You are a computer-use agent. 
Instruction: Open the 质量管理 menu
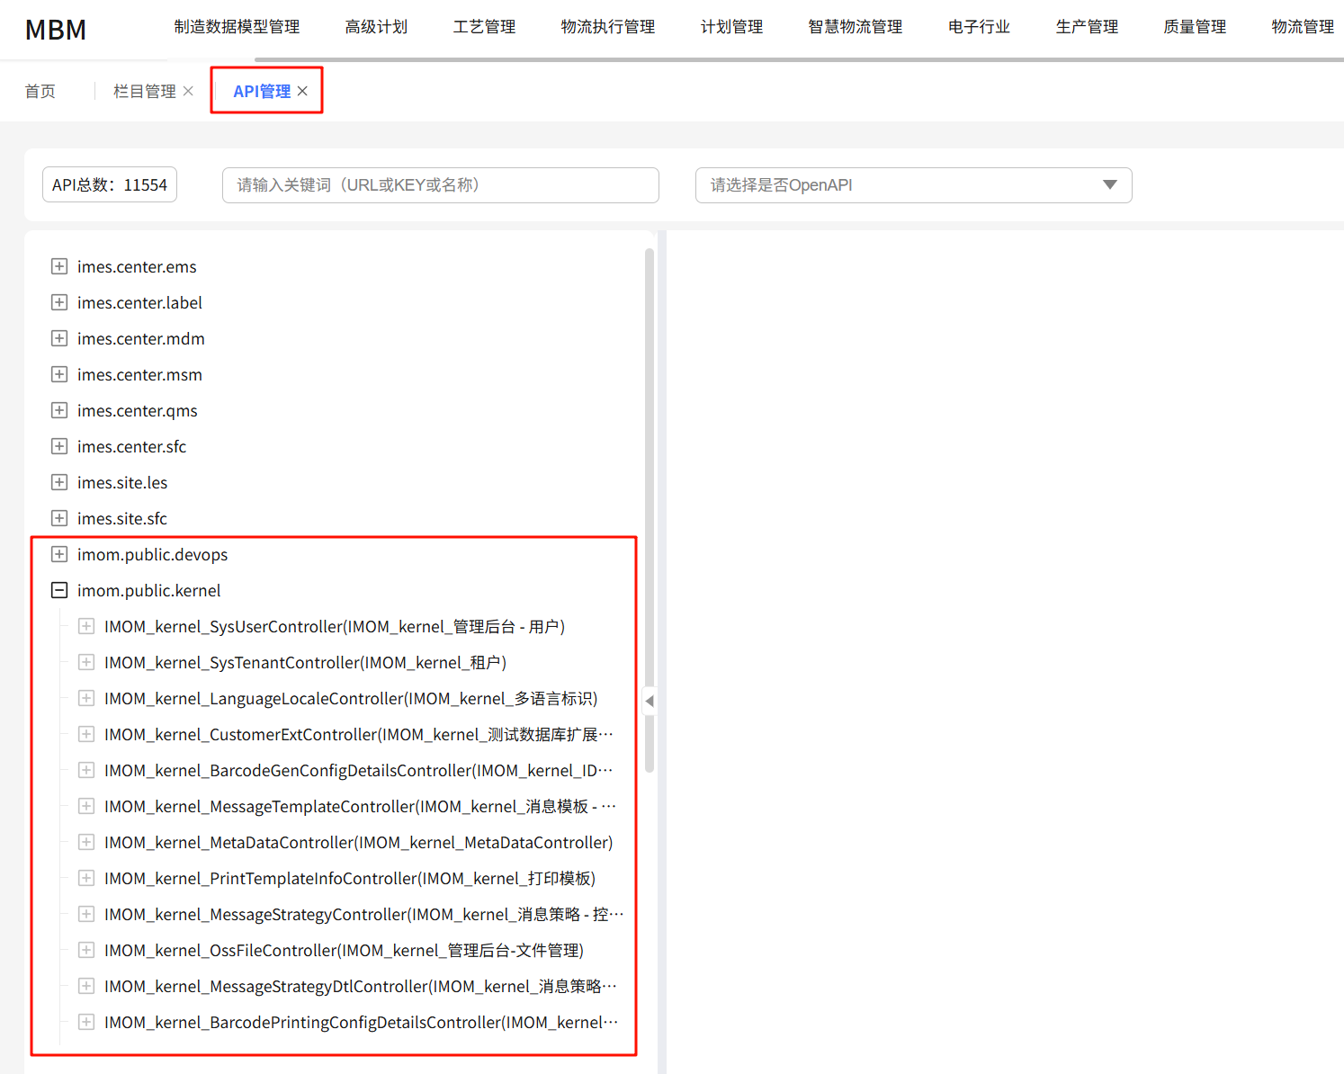click(x=1195, y=27)
